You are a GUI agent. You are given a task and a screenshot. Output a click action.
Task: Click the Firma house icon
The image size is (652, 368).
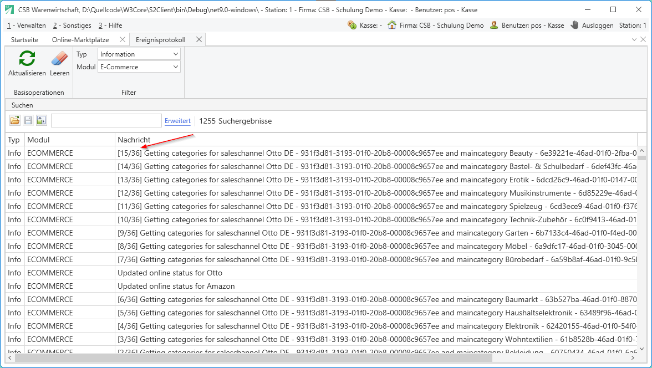pyautogui.click(x=391, y=25)
